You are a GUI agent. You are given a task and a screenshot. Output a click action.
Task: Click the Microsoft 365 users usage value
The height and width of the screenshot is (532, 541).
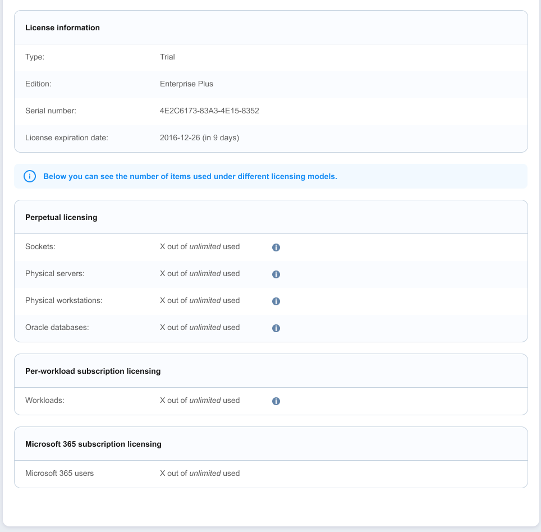pos(199,473)
